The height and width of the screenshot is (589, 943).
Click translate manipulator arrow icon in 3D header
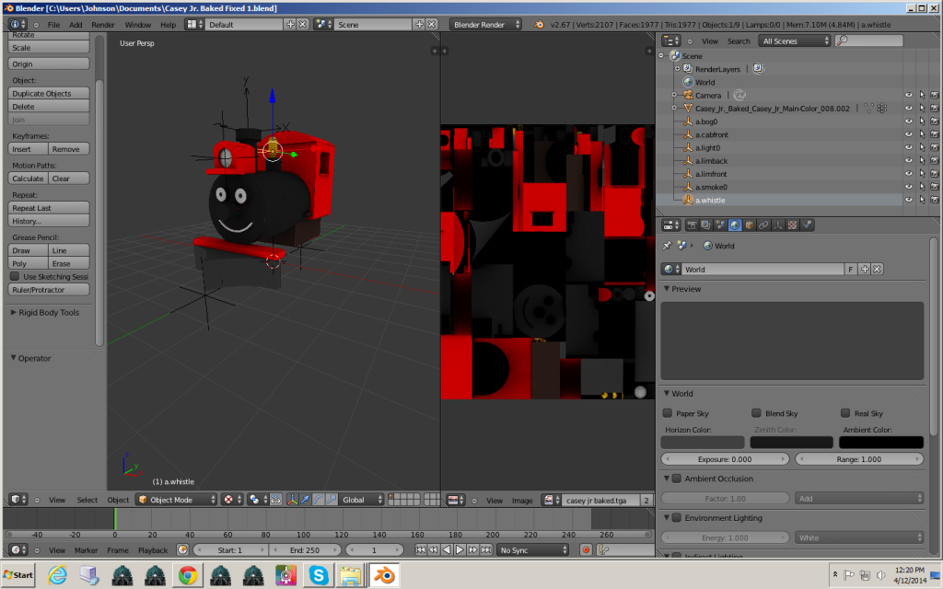click(305, 500)
